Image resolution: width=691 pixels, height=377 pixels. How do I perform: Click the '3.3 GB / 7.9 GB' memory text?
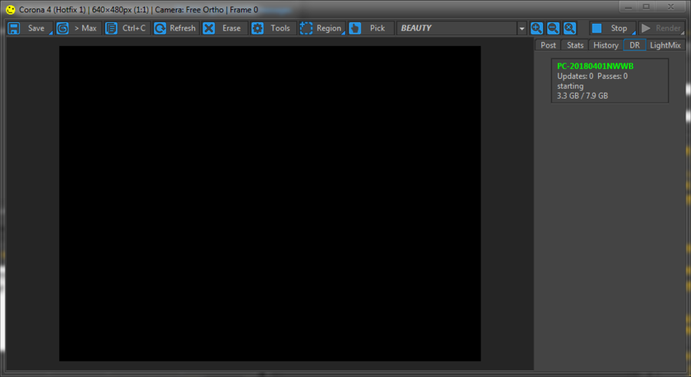tap(582, 96)
